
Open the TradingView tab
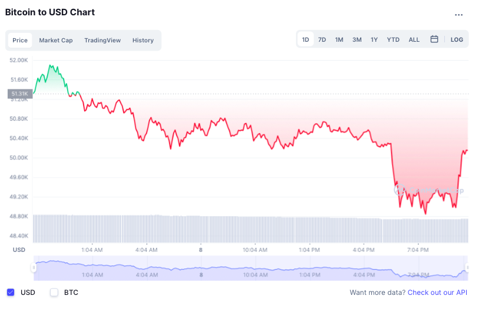pos(102,40)
